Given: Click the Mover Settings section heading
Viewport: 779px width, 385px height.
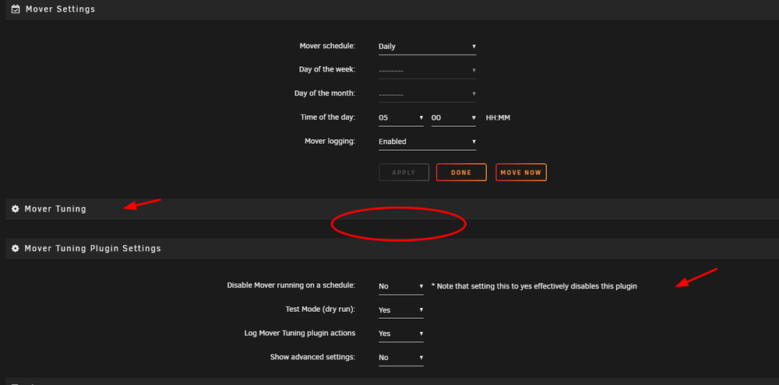Looking at the screenshot, I should pyautogui.click(x=60, y=9).
